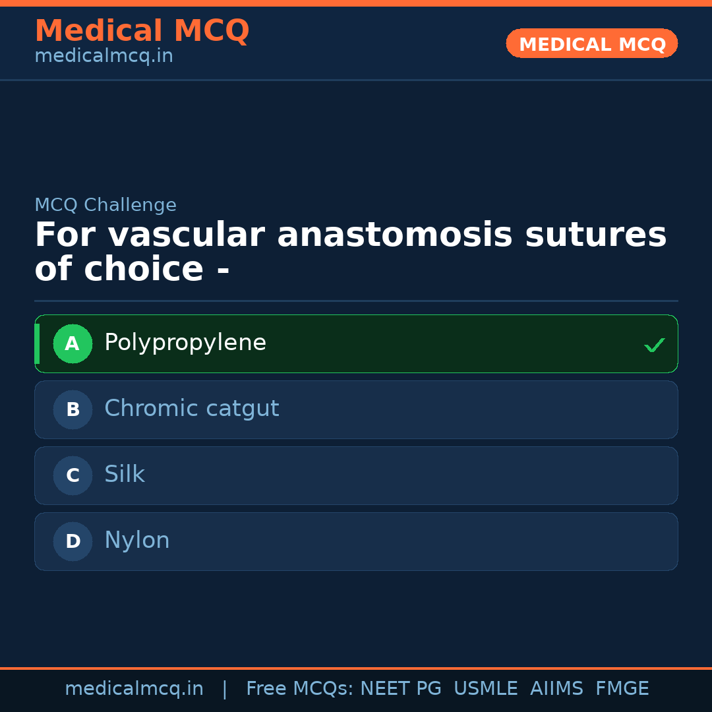This screenshot has width=712, height=712.
Task: Click the orange MEDICAL MCQ badge
Action: [x=592, y=44]
